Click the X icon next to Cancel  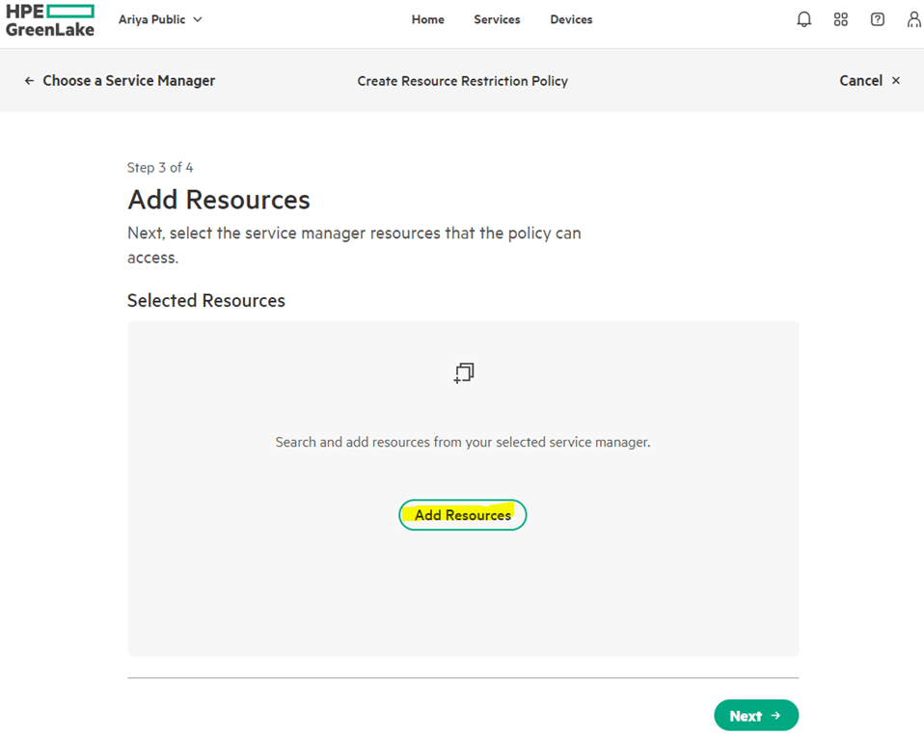(896, 81)
